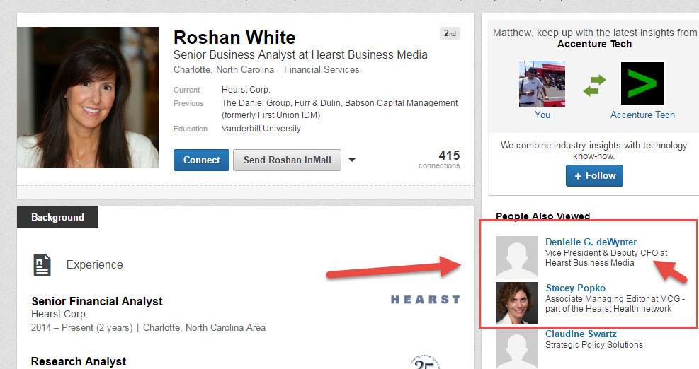Open the Research Analyst position title
Image resolution: width=699 pixels, height=369 pixels.
click(x=79, y=361)
